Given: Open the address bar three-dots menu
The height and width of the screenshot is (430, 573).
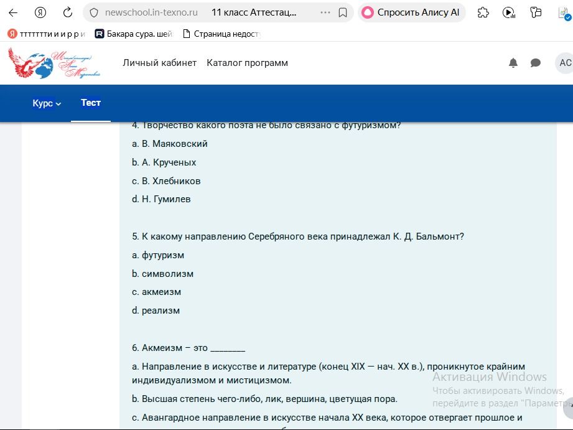Looking at the screenshot, I should 325,12.
